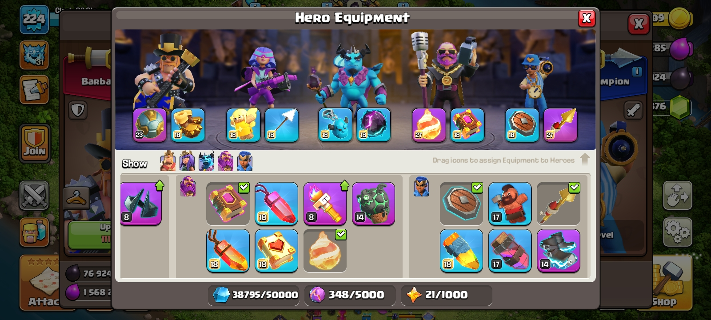Screen dimensions: 711x320
Task: Open the Rocket Spear level 18
Action: [x=461, y=250]
